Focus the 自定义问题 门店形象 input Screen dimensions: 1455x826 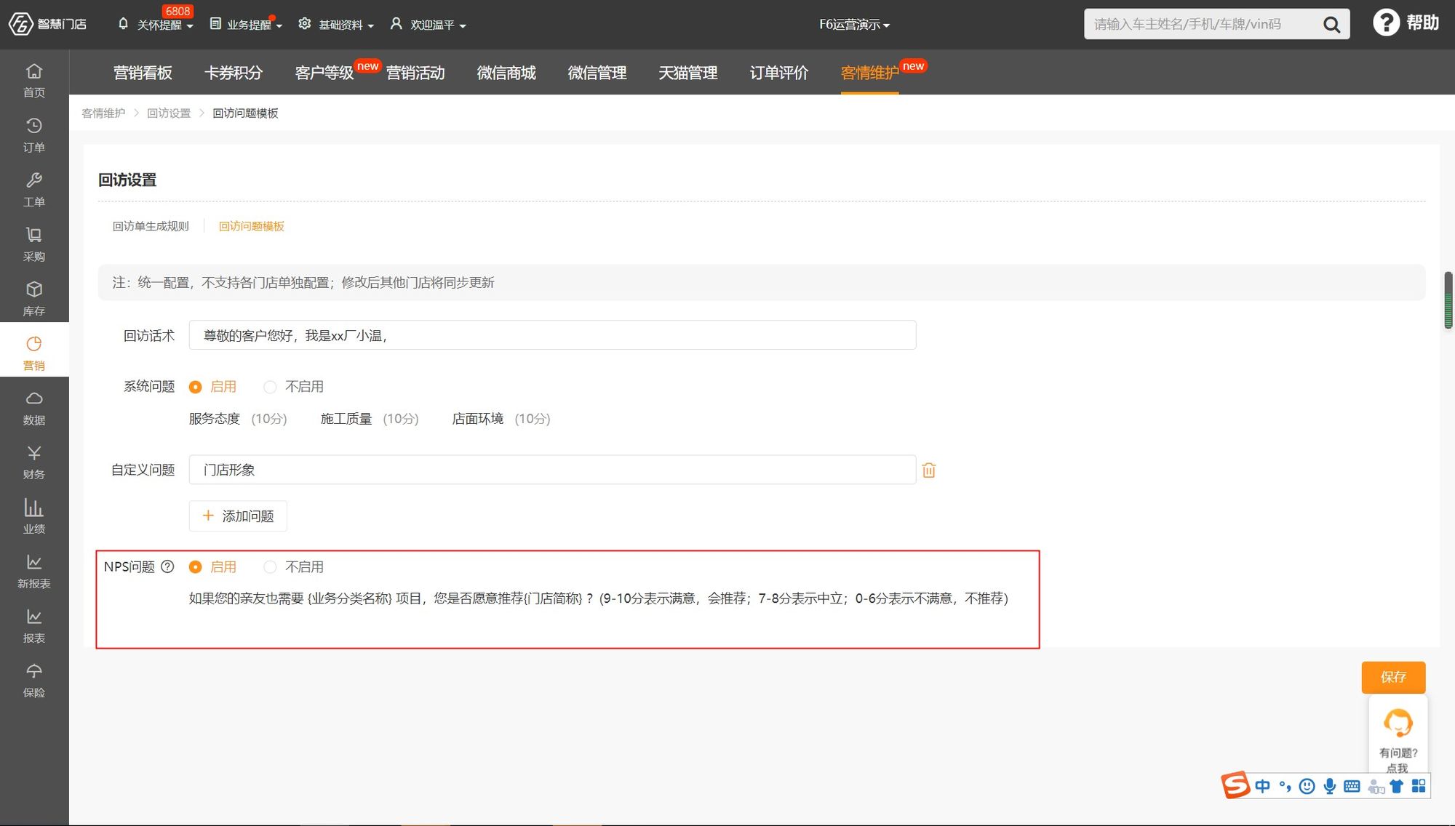pyautogui.click(x=552, y=470)
